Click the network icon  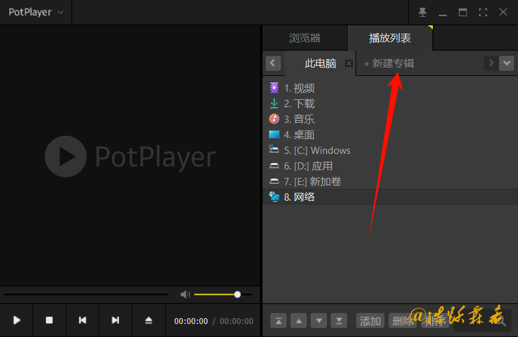point(274,197)
